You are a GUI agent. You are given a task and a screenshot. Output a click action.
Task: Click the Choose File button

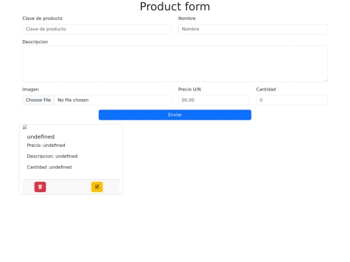click(x=38, y=100)
